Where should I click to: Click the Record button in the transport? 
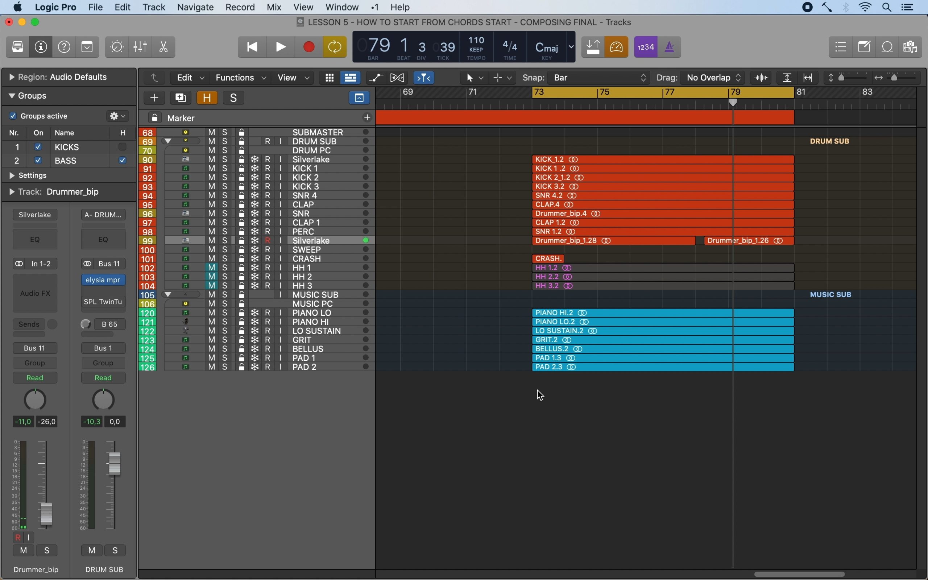click(309, 47)
